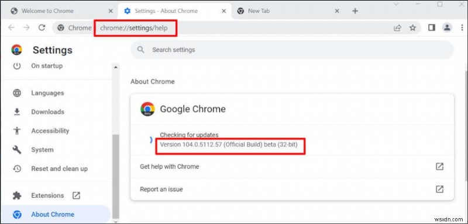Screen dimensions: 468x224
Task: Close the New Tab tab
Action: (x=337, y=11)
